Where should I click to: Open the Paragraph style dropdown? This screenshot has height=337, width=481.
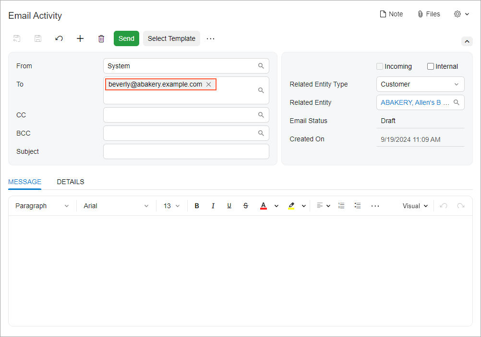(x=42, y=206)
